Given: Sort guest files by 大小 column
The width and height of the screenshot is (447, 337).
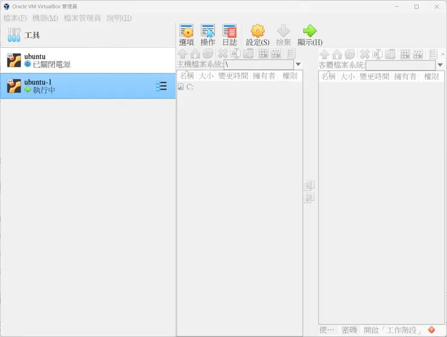Looking at the screenshot, I should click(348, 77).
